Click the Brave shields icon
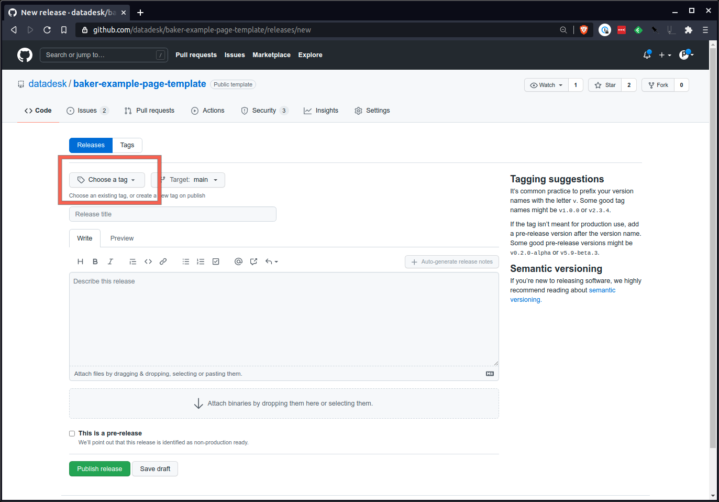This screenshot has width=719, height=502. [584, 30]
